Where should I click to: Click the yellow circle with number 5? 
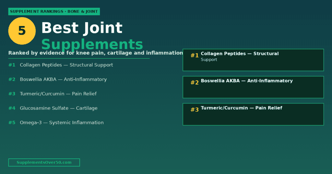tap(22, 31)
